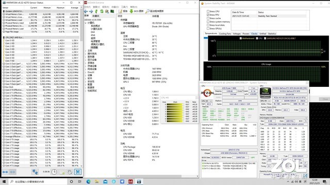Collapse the 计算机 tree node

click(x=86, y=23)
